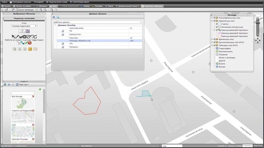This screenshot has width=264, height=148.
Task: Click the 'Буфер' toolbar button
Action: click(85, 6)
